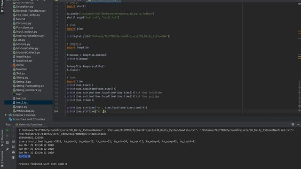Click the Down the stack trace arrow
The width and height of the screenshot is (301, 169).
tap(13, 136)
